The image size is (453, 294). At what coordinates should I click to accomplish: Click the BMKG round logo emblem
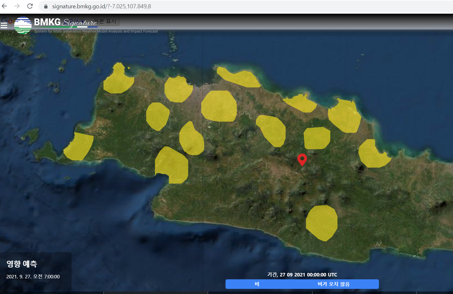(23, 26)
